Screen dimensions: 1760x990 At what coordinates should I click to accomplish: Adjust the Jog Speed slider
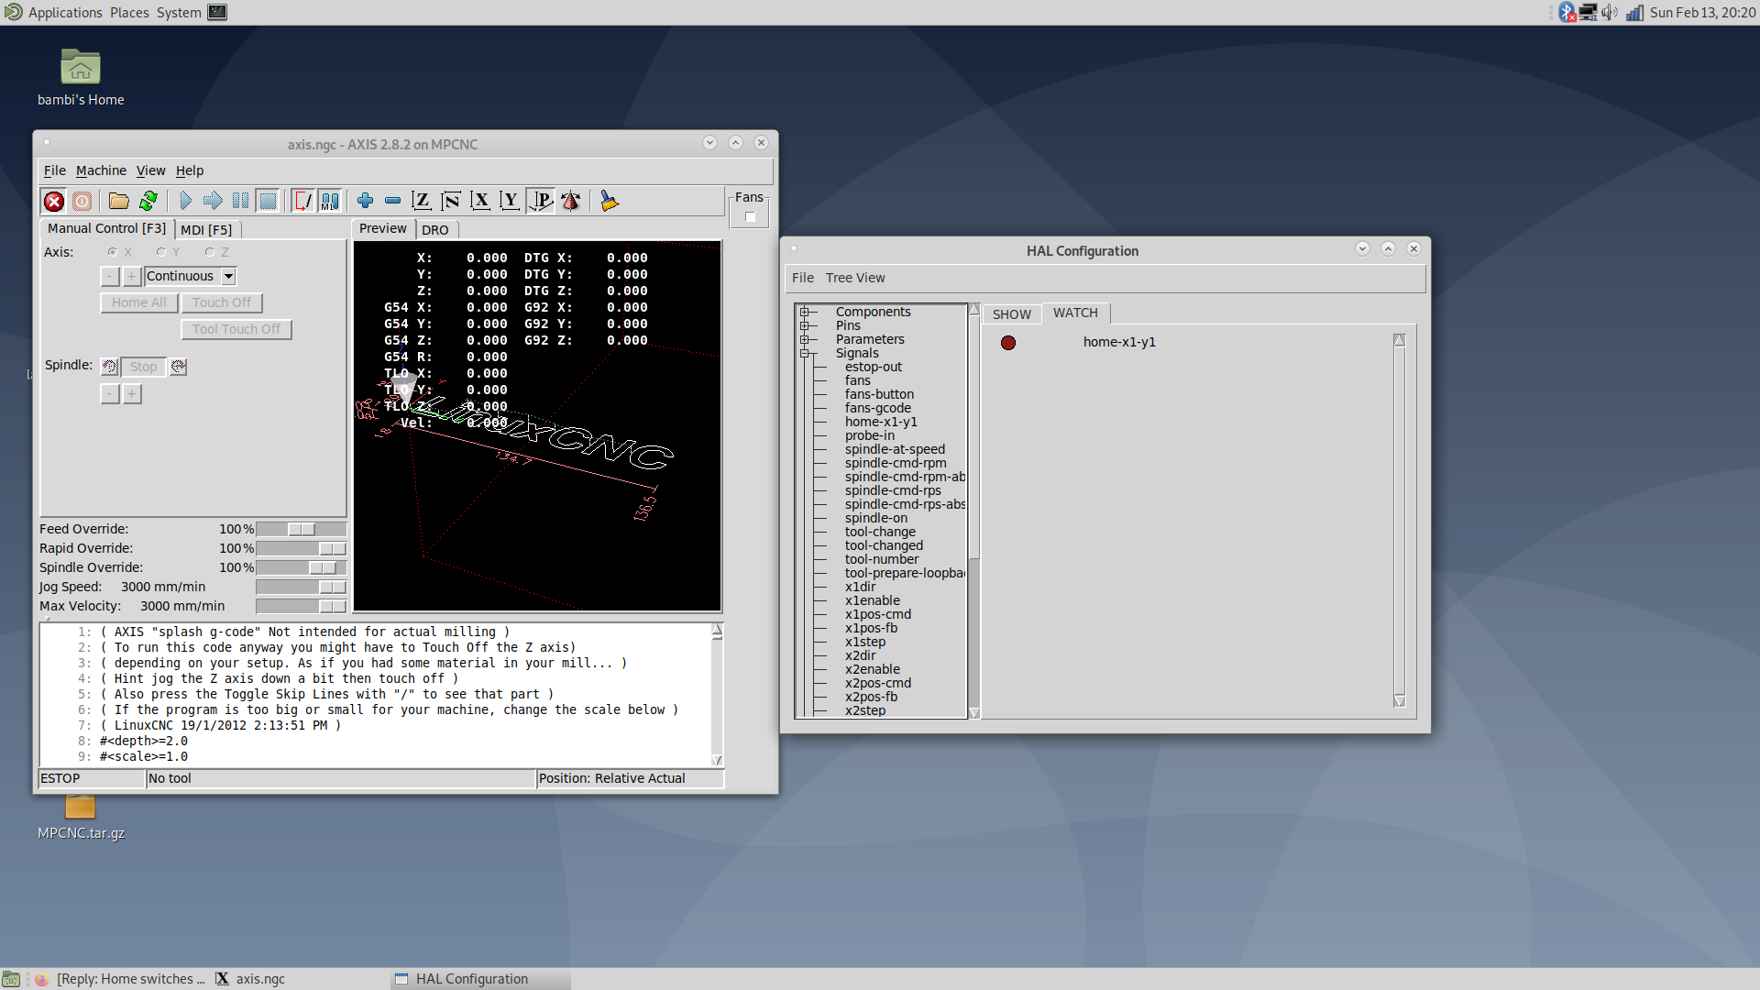coord(301,587)
